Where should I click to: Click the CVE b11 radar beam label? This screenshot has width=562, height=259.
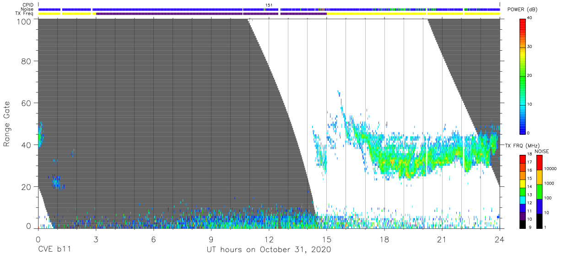coord(54,250)
